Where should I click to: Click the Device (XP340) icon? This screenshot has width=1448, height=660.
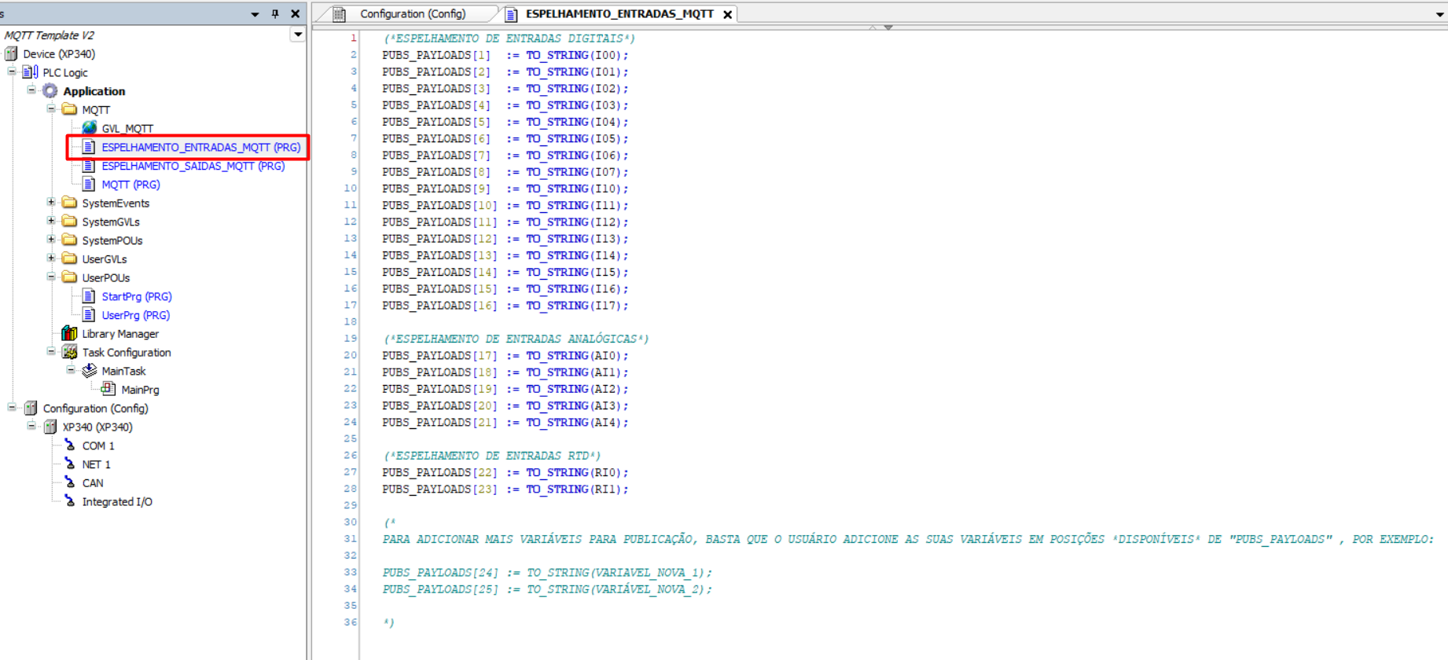click(11, 54)
